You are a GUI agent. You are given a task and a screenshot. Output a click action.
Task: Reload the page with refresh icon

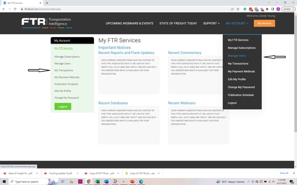pyautogui.click(x=15, y=9)
